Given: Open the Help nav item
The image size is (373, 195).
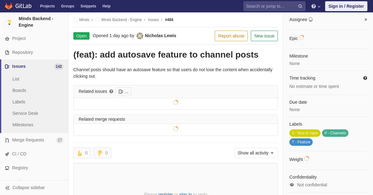Looking at the screenshot, I should pos(107,6).
